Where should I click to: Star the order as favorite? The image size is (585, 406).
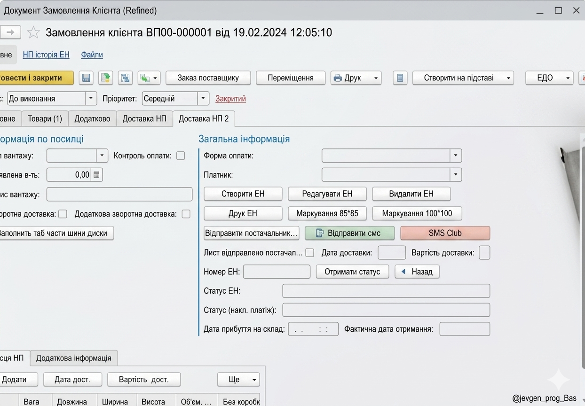tap(33, 32)
